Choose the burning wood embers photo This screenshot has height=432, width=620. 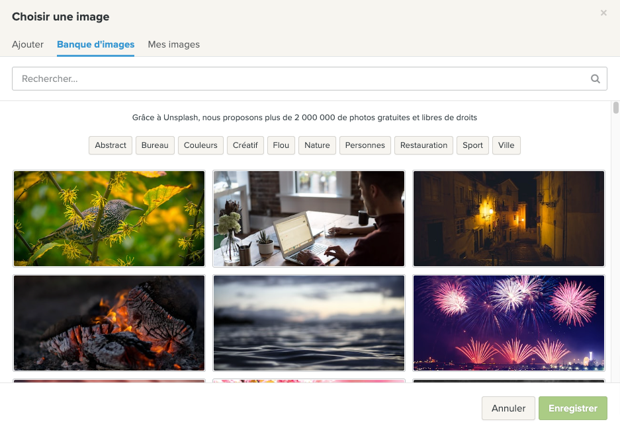tap(109, 322)
